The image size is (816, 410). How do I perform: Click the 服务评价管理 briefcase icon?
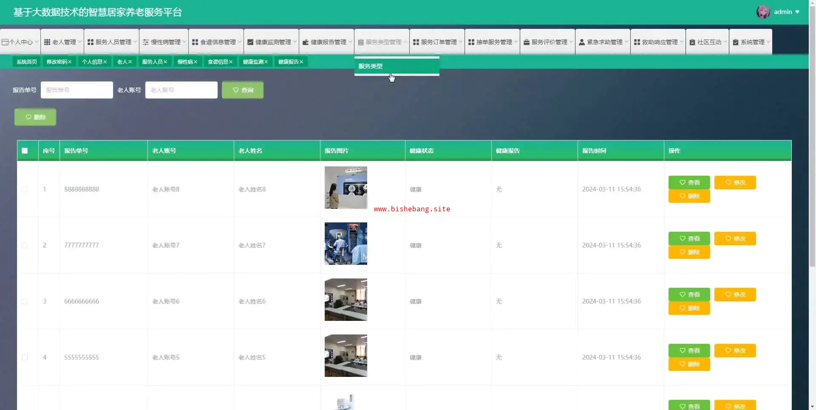coord(526,42)
